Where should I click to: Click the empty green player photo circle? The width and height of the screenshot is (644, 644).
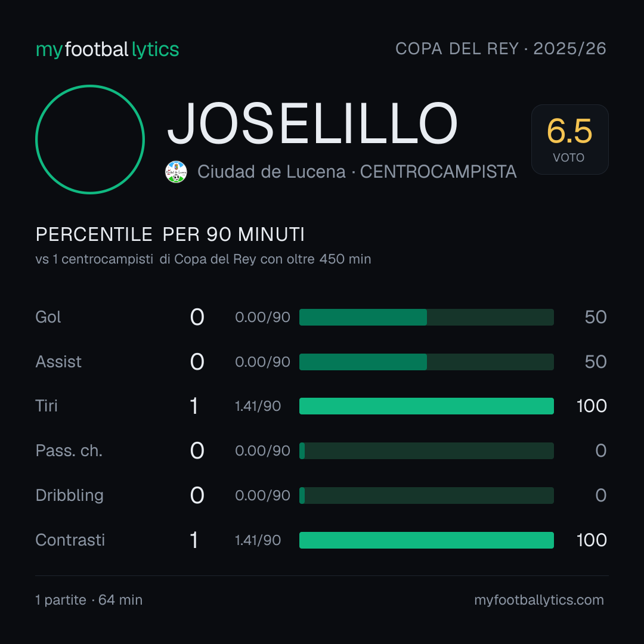click(90, 139)
